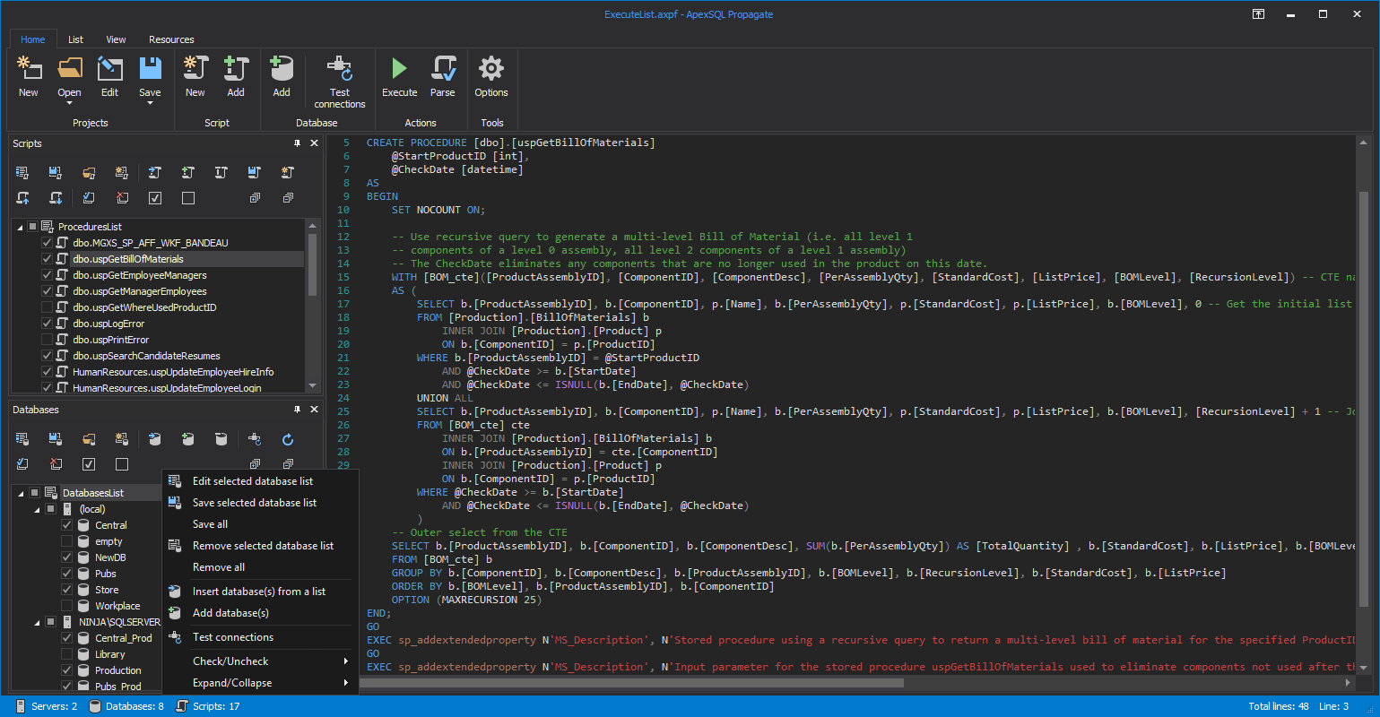Collapse the (local) server node
Image resolution: width=1380 pixels, height=717 pixels.
(37, 510)
